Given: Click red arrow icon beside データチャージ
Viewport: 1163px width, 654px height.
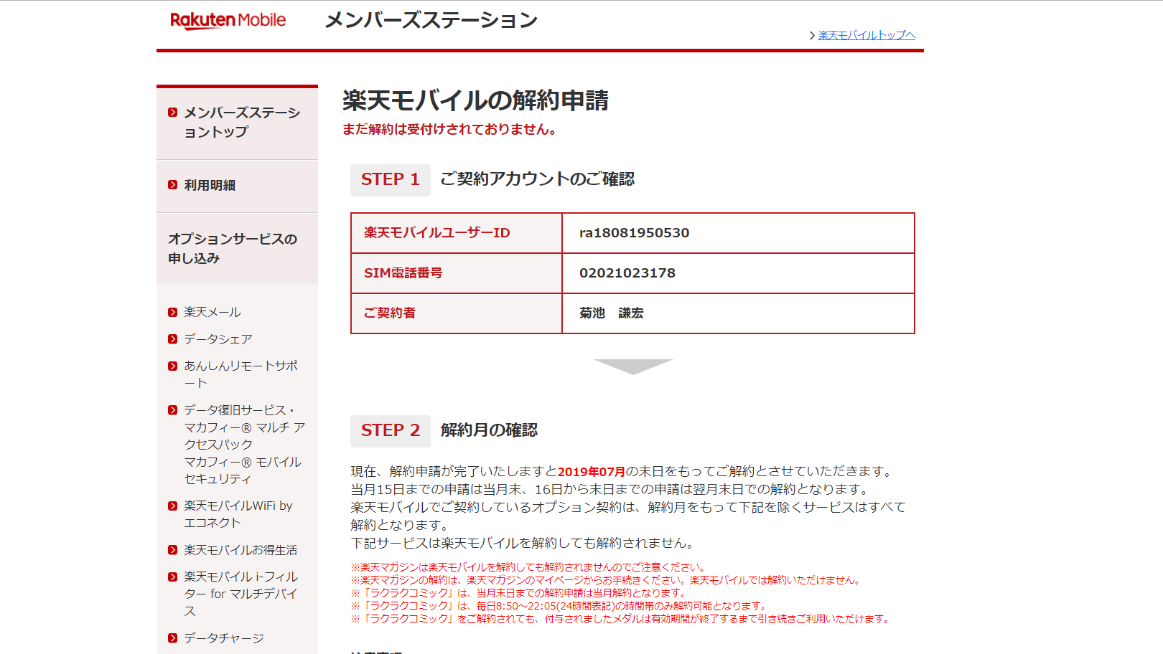Looking at the screenshot, I should click(x=172, y=638).
